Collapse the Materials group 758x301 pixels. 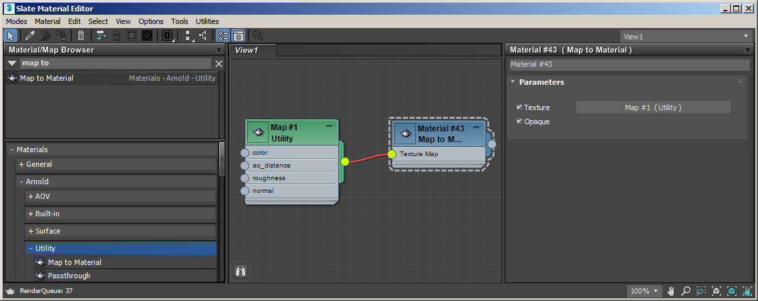click(12, 149)
